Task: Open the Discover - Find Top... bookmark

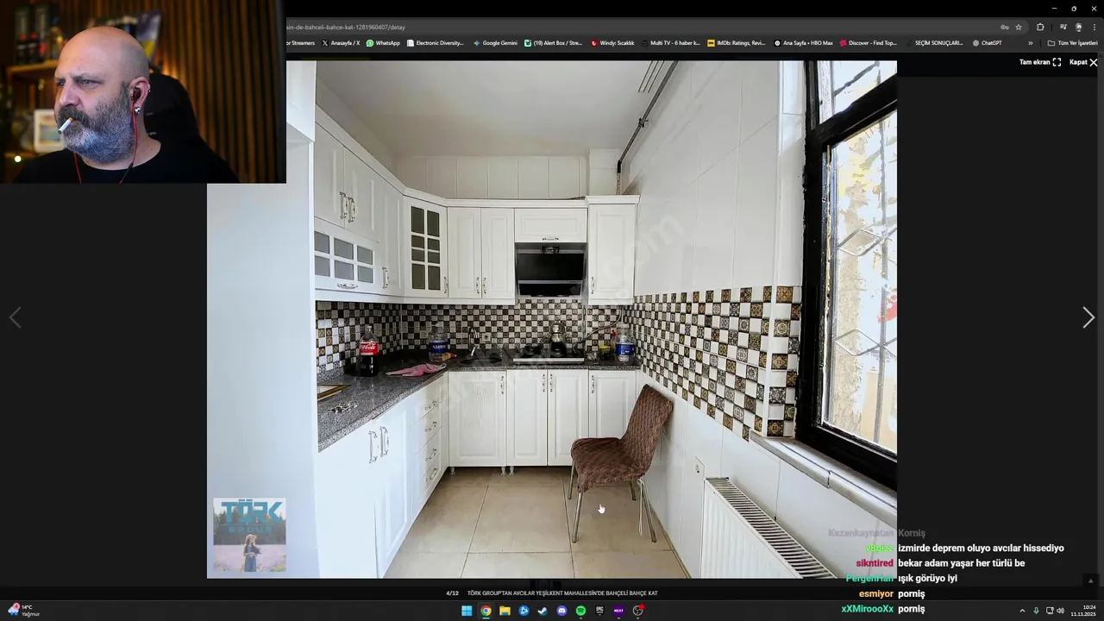Action: [x=869, y=42]
